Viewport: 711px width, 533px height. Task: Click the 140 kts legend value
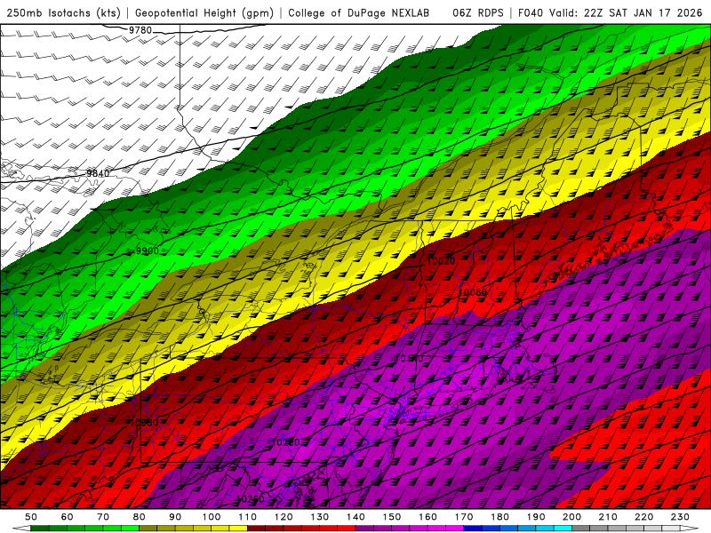click(356, 517)
